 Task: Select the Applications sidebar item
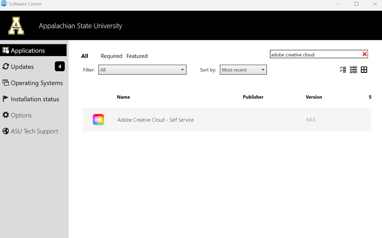[28, 51]
